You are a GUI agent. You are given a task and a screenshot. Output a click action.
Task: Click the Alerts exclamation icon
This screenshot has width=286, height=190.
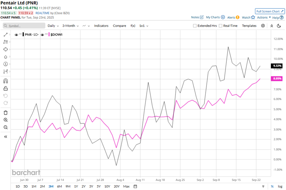click(x=238, y=17)
